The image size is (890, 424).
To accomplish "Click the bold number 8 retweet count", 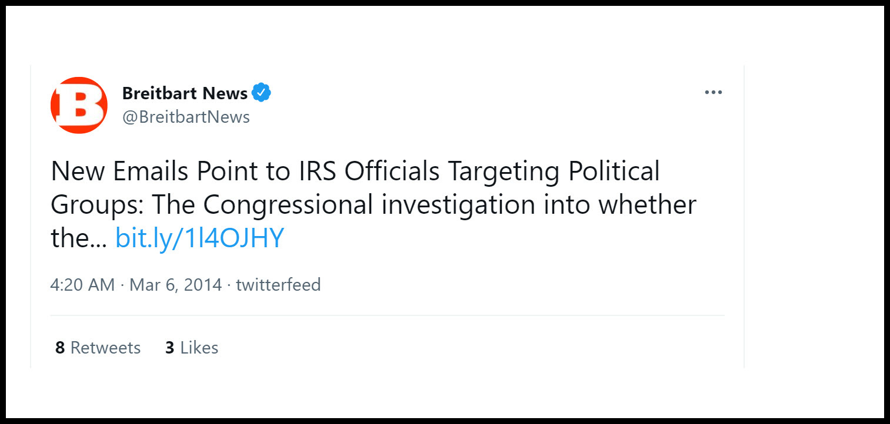I will (60, 348).
